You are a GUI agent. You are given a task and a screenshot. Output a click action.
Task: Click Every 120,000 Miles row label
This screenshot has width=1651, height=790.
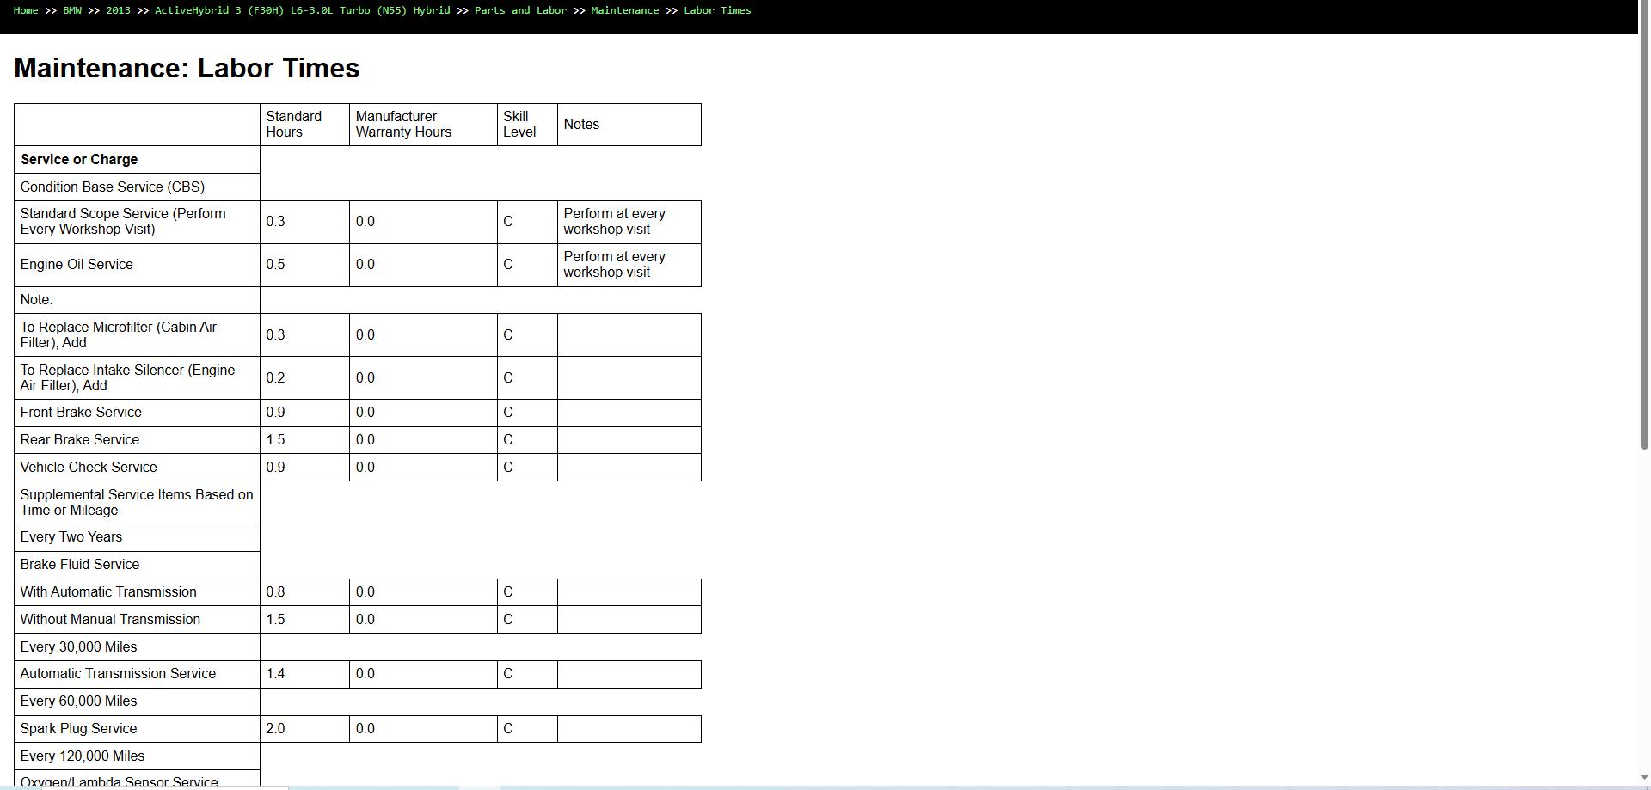137,756
